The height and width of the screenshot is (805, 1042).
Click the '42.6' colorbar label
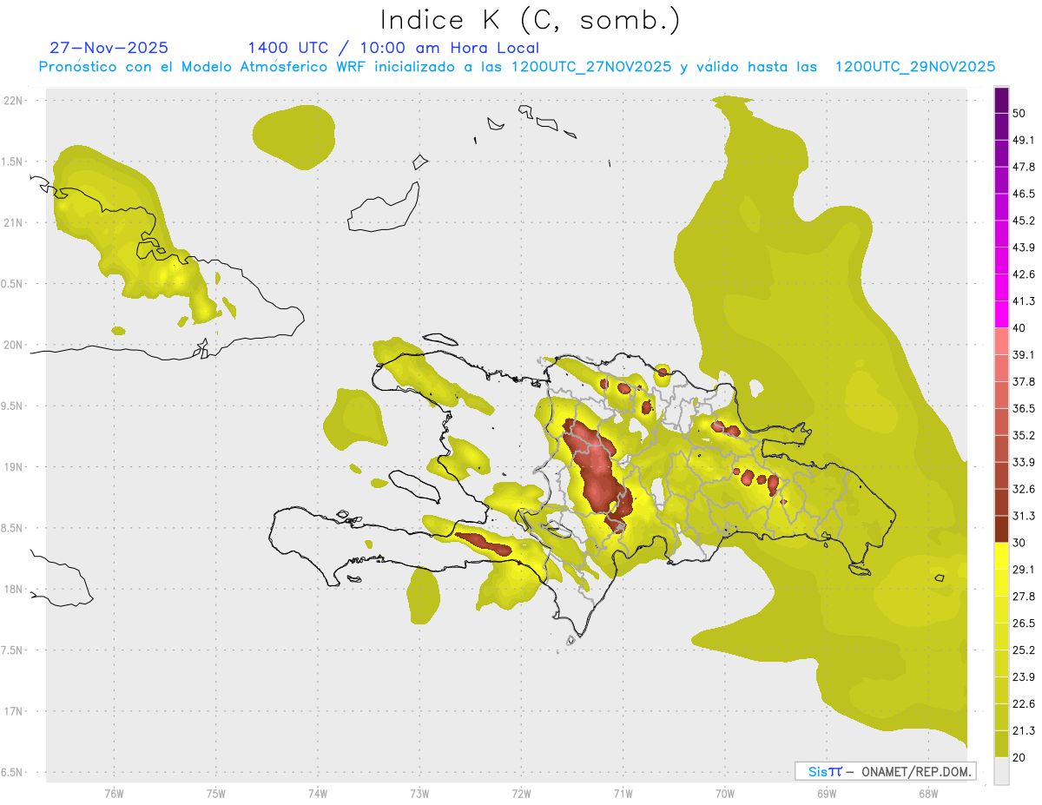pyautogui.click(x=1024, y=274)
